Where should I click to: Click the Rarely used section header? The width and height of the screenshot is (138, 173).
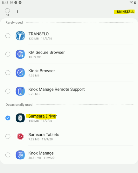click(x=14, y=22)
